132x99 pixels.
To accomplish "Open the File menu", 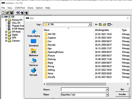I will click(3, 8).
